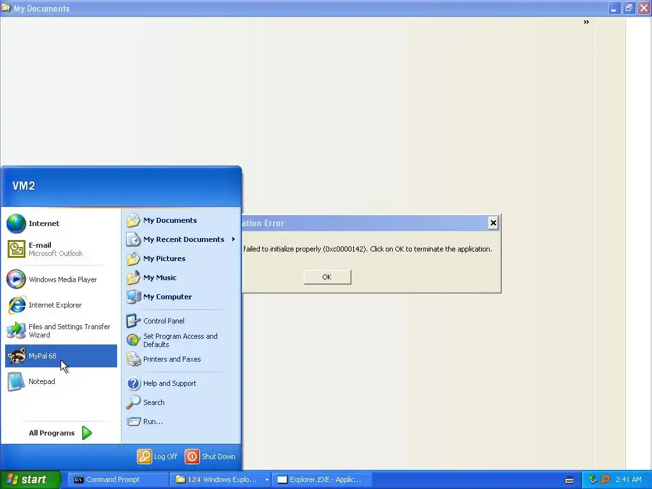Restore down the My Documents window

tap(628, 8)
